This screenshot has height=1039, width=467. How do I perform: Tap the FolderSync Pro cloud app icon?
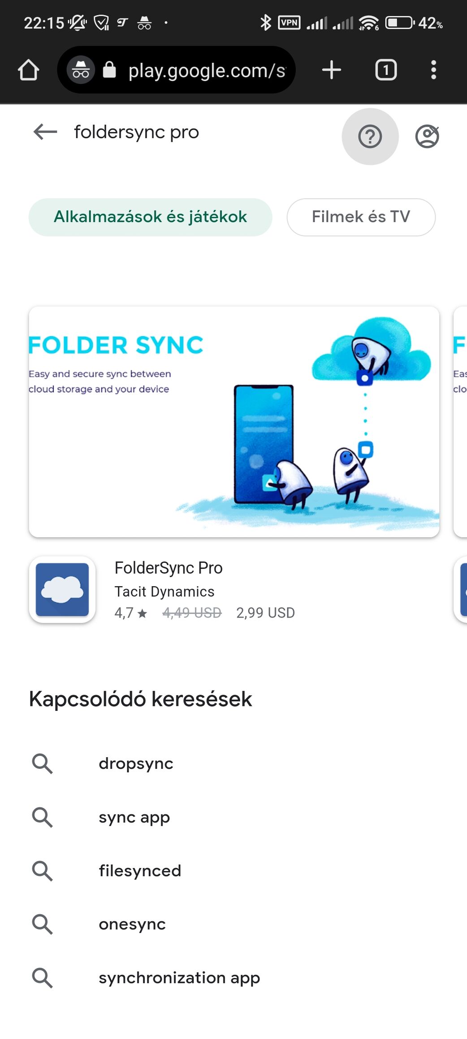point(62,590)
